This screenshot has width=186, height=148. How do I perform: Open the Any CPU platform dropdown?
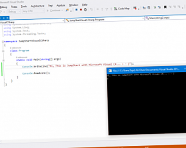point(33,11)
